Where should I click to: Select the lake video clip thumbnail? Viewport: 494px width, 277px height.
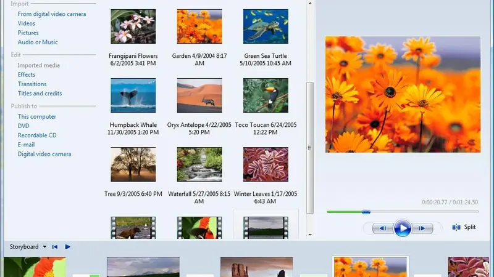(266, 228)
